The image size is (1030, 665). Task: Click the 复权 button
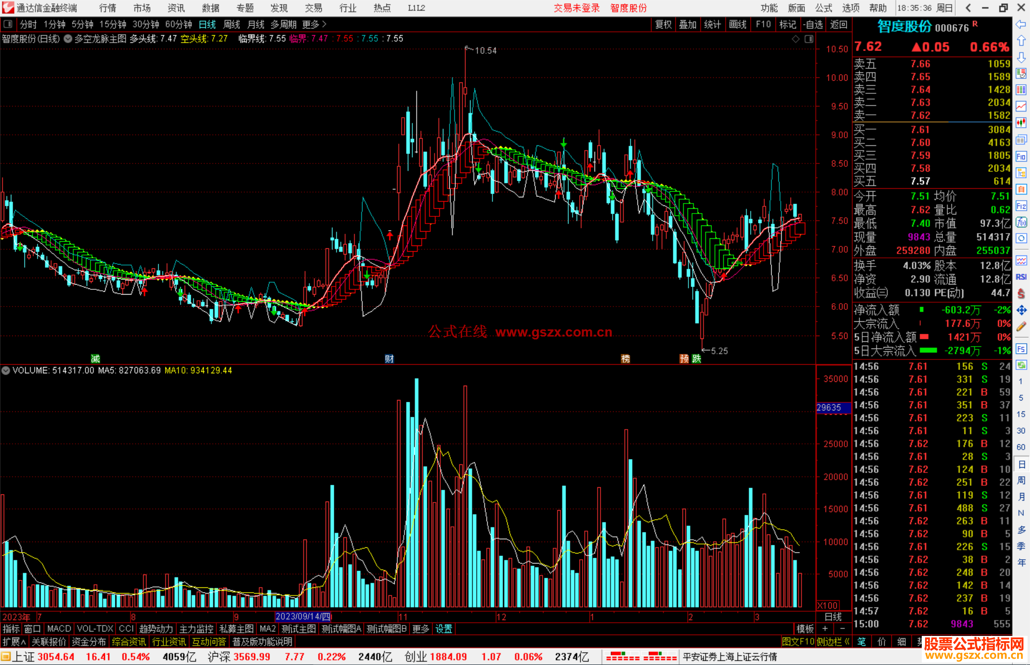663,24
